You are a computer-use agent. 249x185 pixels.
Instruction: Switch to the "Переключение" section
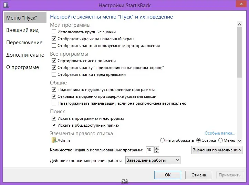click(x=24, y=43)
